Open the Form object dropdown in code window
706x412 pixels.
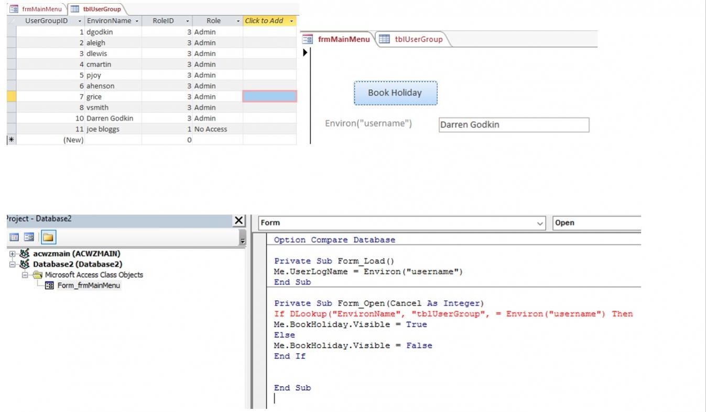[x=540, y=223]
